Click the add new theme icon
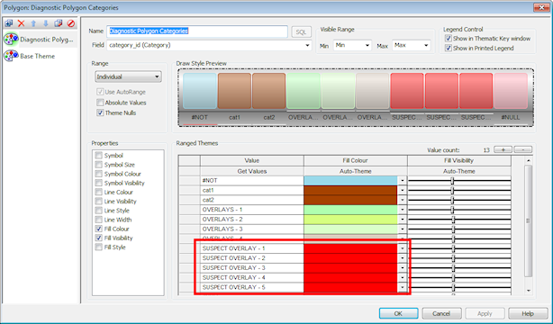Image resolution: width=553 pixels, height=324 pixels. pyautogui.click(x=9, y=23)
